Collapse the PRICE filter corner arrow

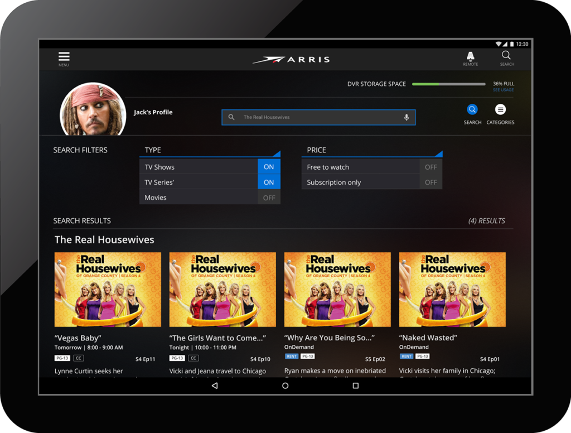pyautogui.click(x=439, y=153)
